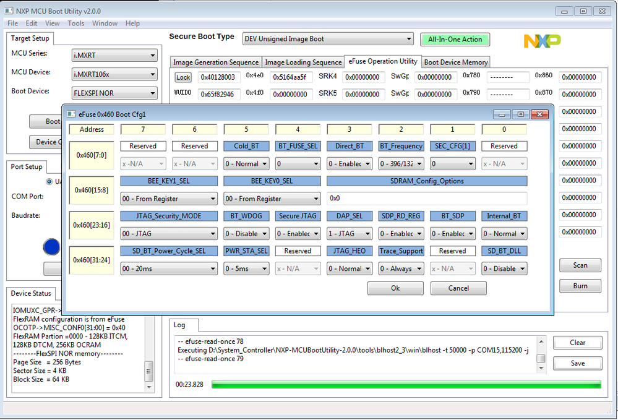The width and height of the screenshot is (618, 420).
Task: Click the UUID0 value field 0x65f82946
Action: [x=219, y=95]
